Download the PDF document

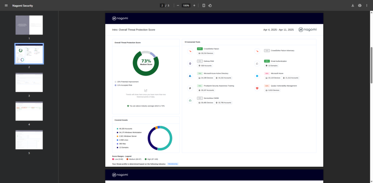pos(353,5)
